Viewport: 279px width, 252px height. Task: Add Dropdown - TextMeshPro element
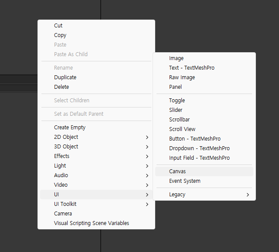click(x=204, y=148)
